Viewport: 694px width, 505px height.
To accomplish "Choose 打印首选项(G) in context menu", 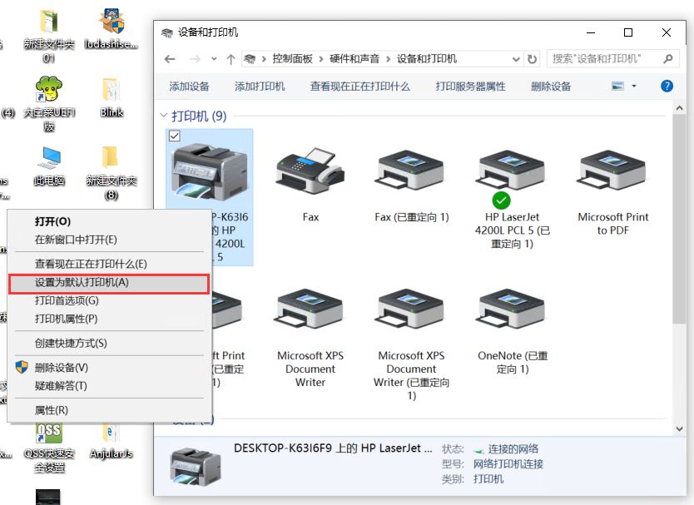I will tap(109, 300).
